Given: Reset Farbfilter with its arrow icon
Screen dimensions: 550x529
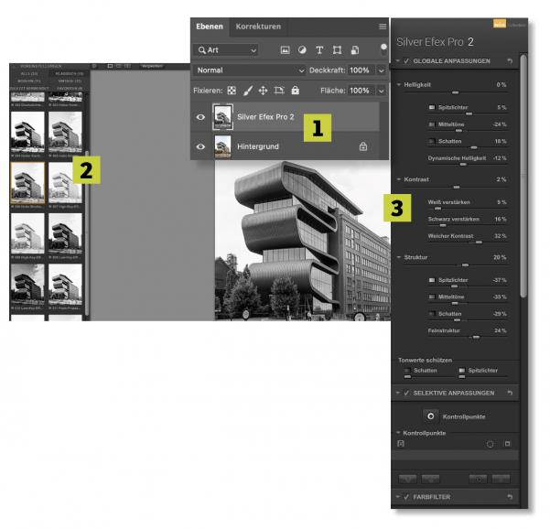Looking at the screenshot, I should click(510, 497).
